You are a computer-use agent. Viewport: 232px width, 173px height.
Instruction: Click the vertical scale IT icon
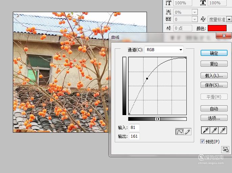click(169, 3)
